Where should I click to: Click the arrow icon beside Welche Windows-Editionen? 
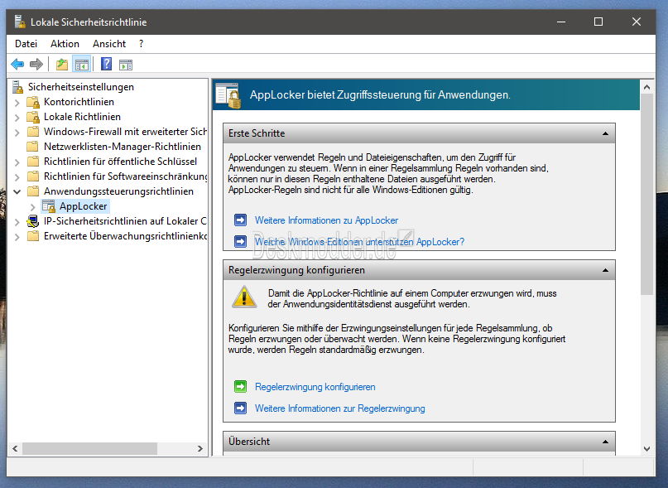click(x=240, y=241)
